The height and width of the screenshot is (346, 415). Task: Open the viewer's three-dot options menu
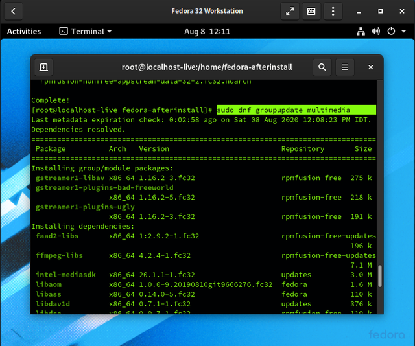tap(333, 11)
